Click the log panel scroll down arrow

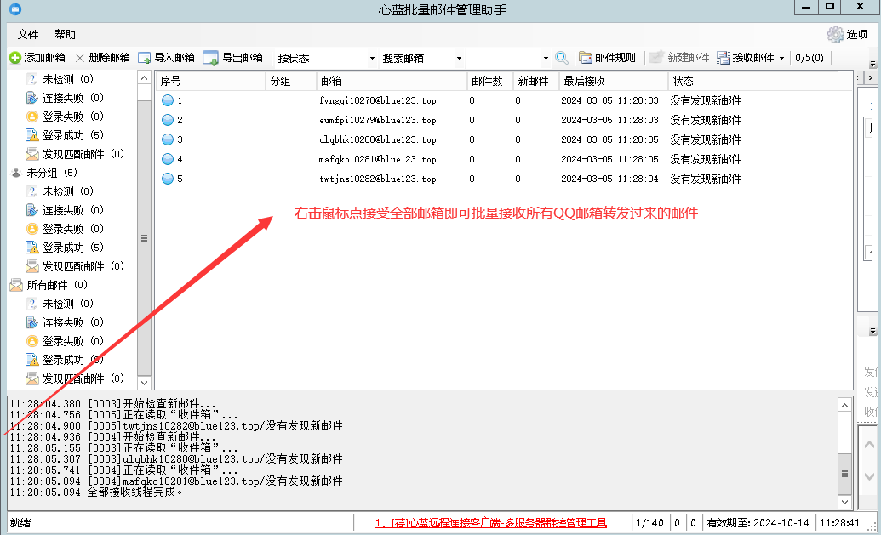(x=844, y=501)
